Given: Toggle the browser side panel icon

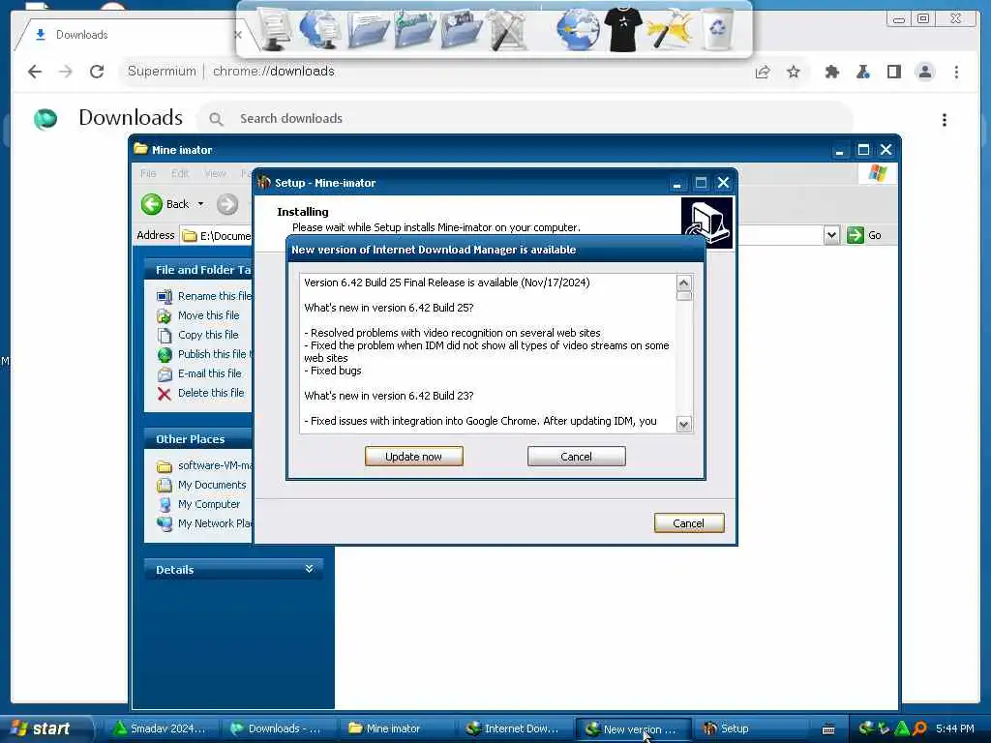Looking at the screenshot, I should pyautogui.click(x=893, y=72).
